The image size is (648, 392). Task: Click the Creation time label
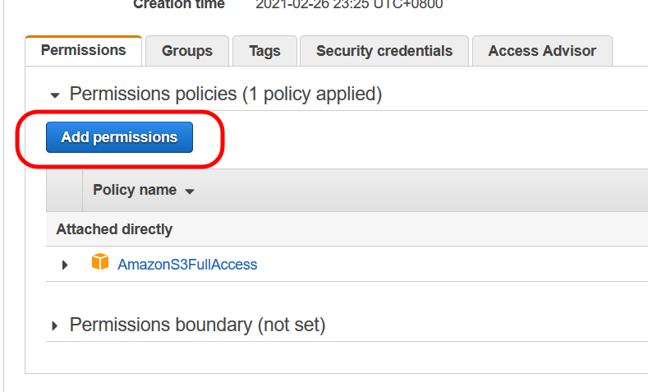178,4
